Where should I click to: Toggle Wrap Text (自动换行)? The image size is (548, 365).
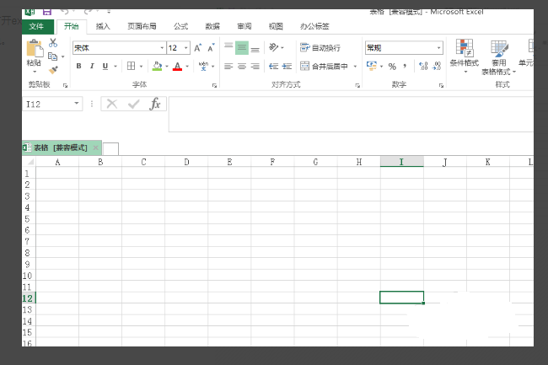[x=320, y=48]
